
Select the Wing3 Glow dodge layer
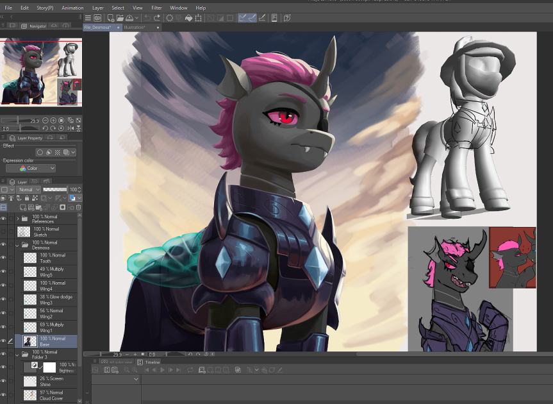[46, 299]
